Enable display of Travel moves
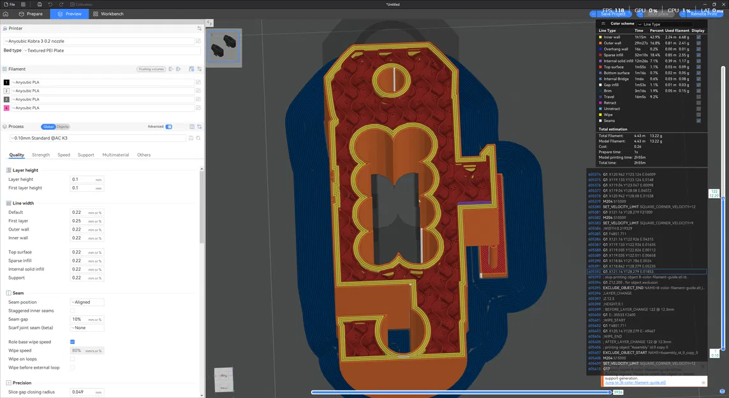This screenshot has height=398, width=729. pyautogui.click(x=698, y=97)
